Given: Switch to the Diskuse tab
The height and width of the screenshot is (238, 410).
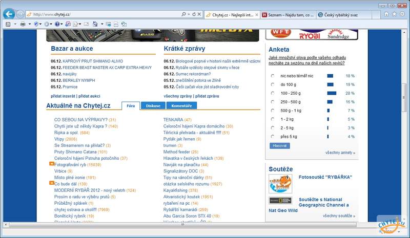Looking at the screenshot, I should point(152,105).
